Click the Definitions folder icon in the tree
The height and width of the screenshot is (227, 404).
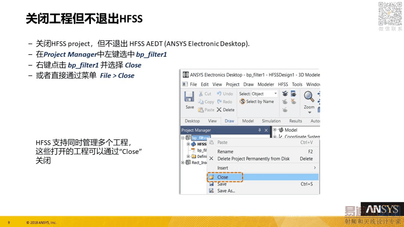click(x=194, y=156)
